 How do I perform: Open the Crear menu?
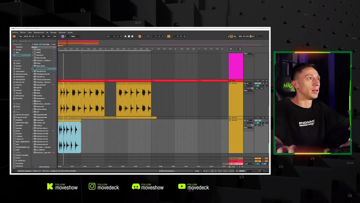[30, 32]
